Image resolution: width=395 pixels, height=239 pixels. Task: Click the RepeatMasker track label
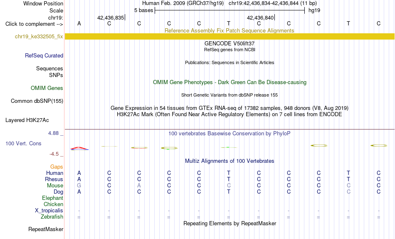(x=46, y=229)
